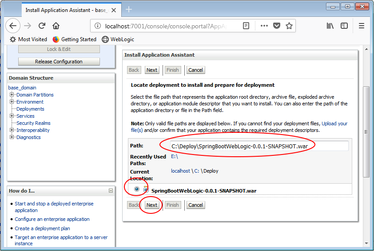374x251 pixels.
Task: Click the SpringBootWebLogic war file icon
Action: (146, 189)
